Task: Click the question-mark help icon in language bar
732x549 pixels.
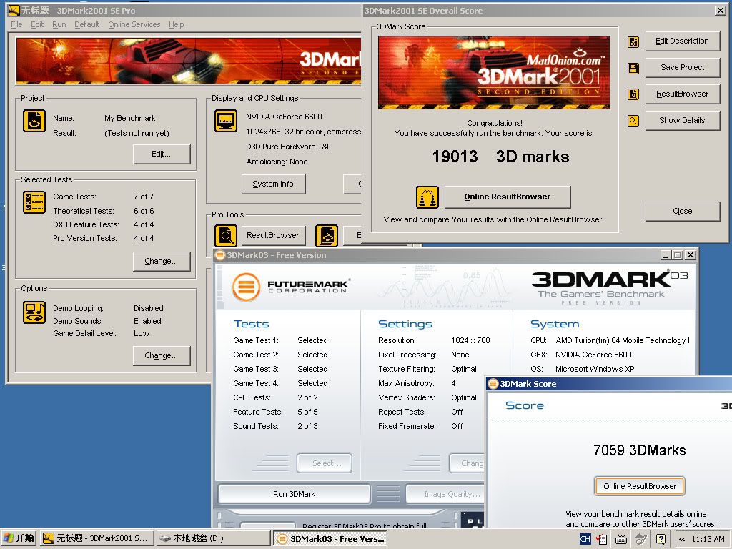Action: click(661, 539)
